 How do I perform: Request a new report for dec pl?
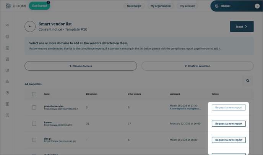click(x=229, y=140)
